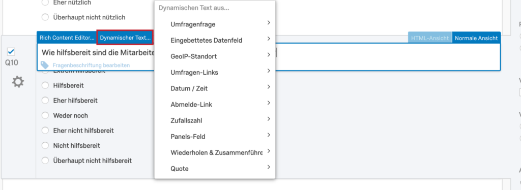Choose the 'Weder noch' radio option
521x190 pixels.
[45, 115]
